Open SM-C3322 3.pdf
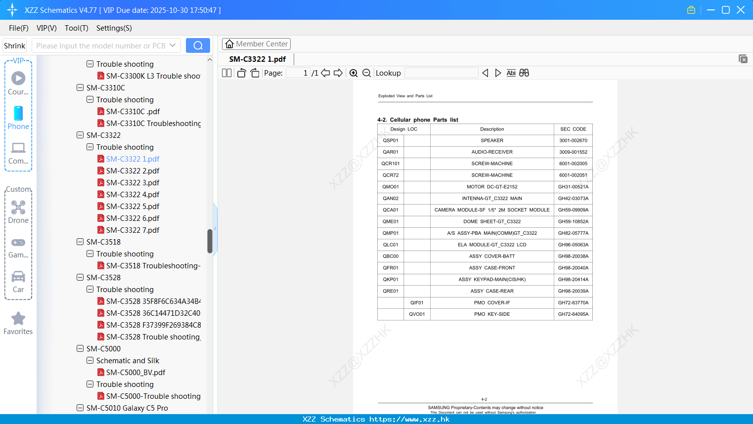 [x=133, y=182]
